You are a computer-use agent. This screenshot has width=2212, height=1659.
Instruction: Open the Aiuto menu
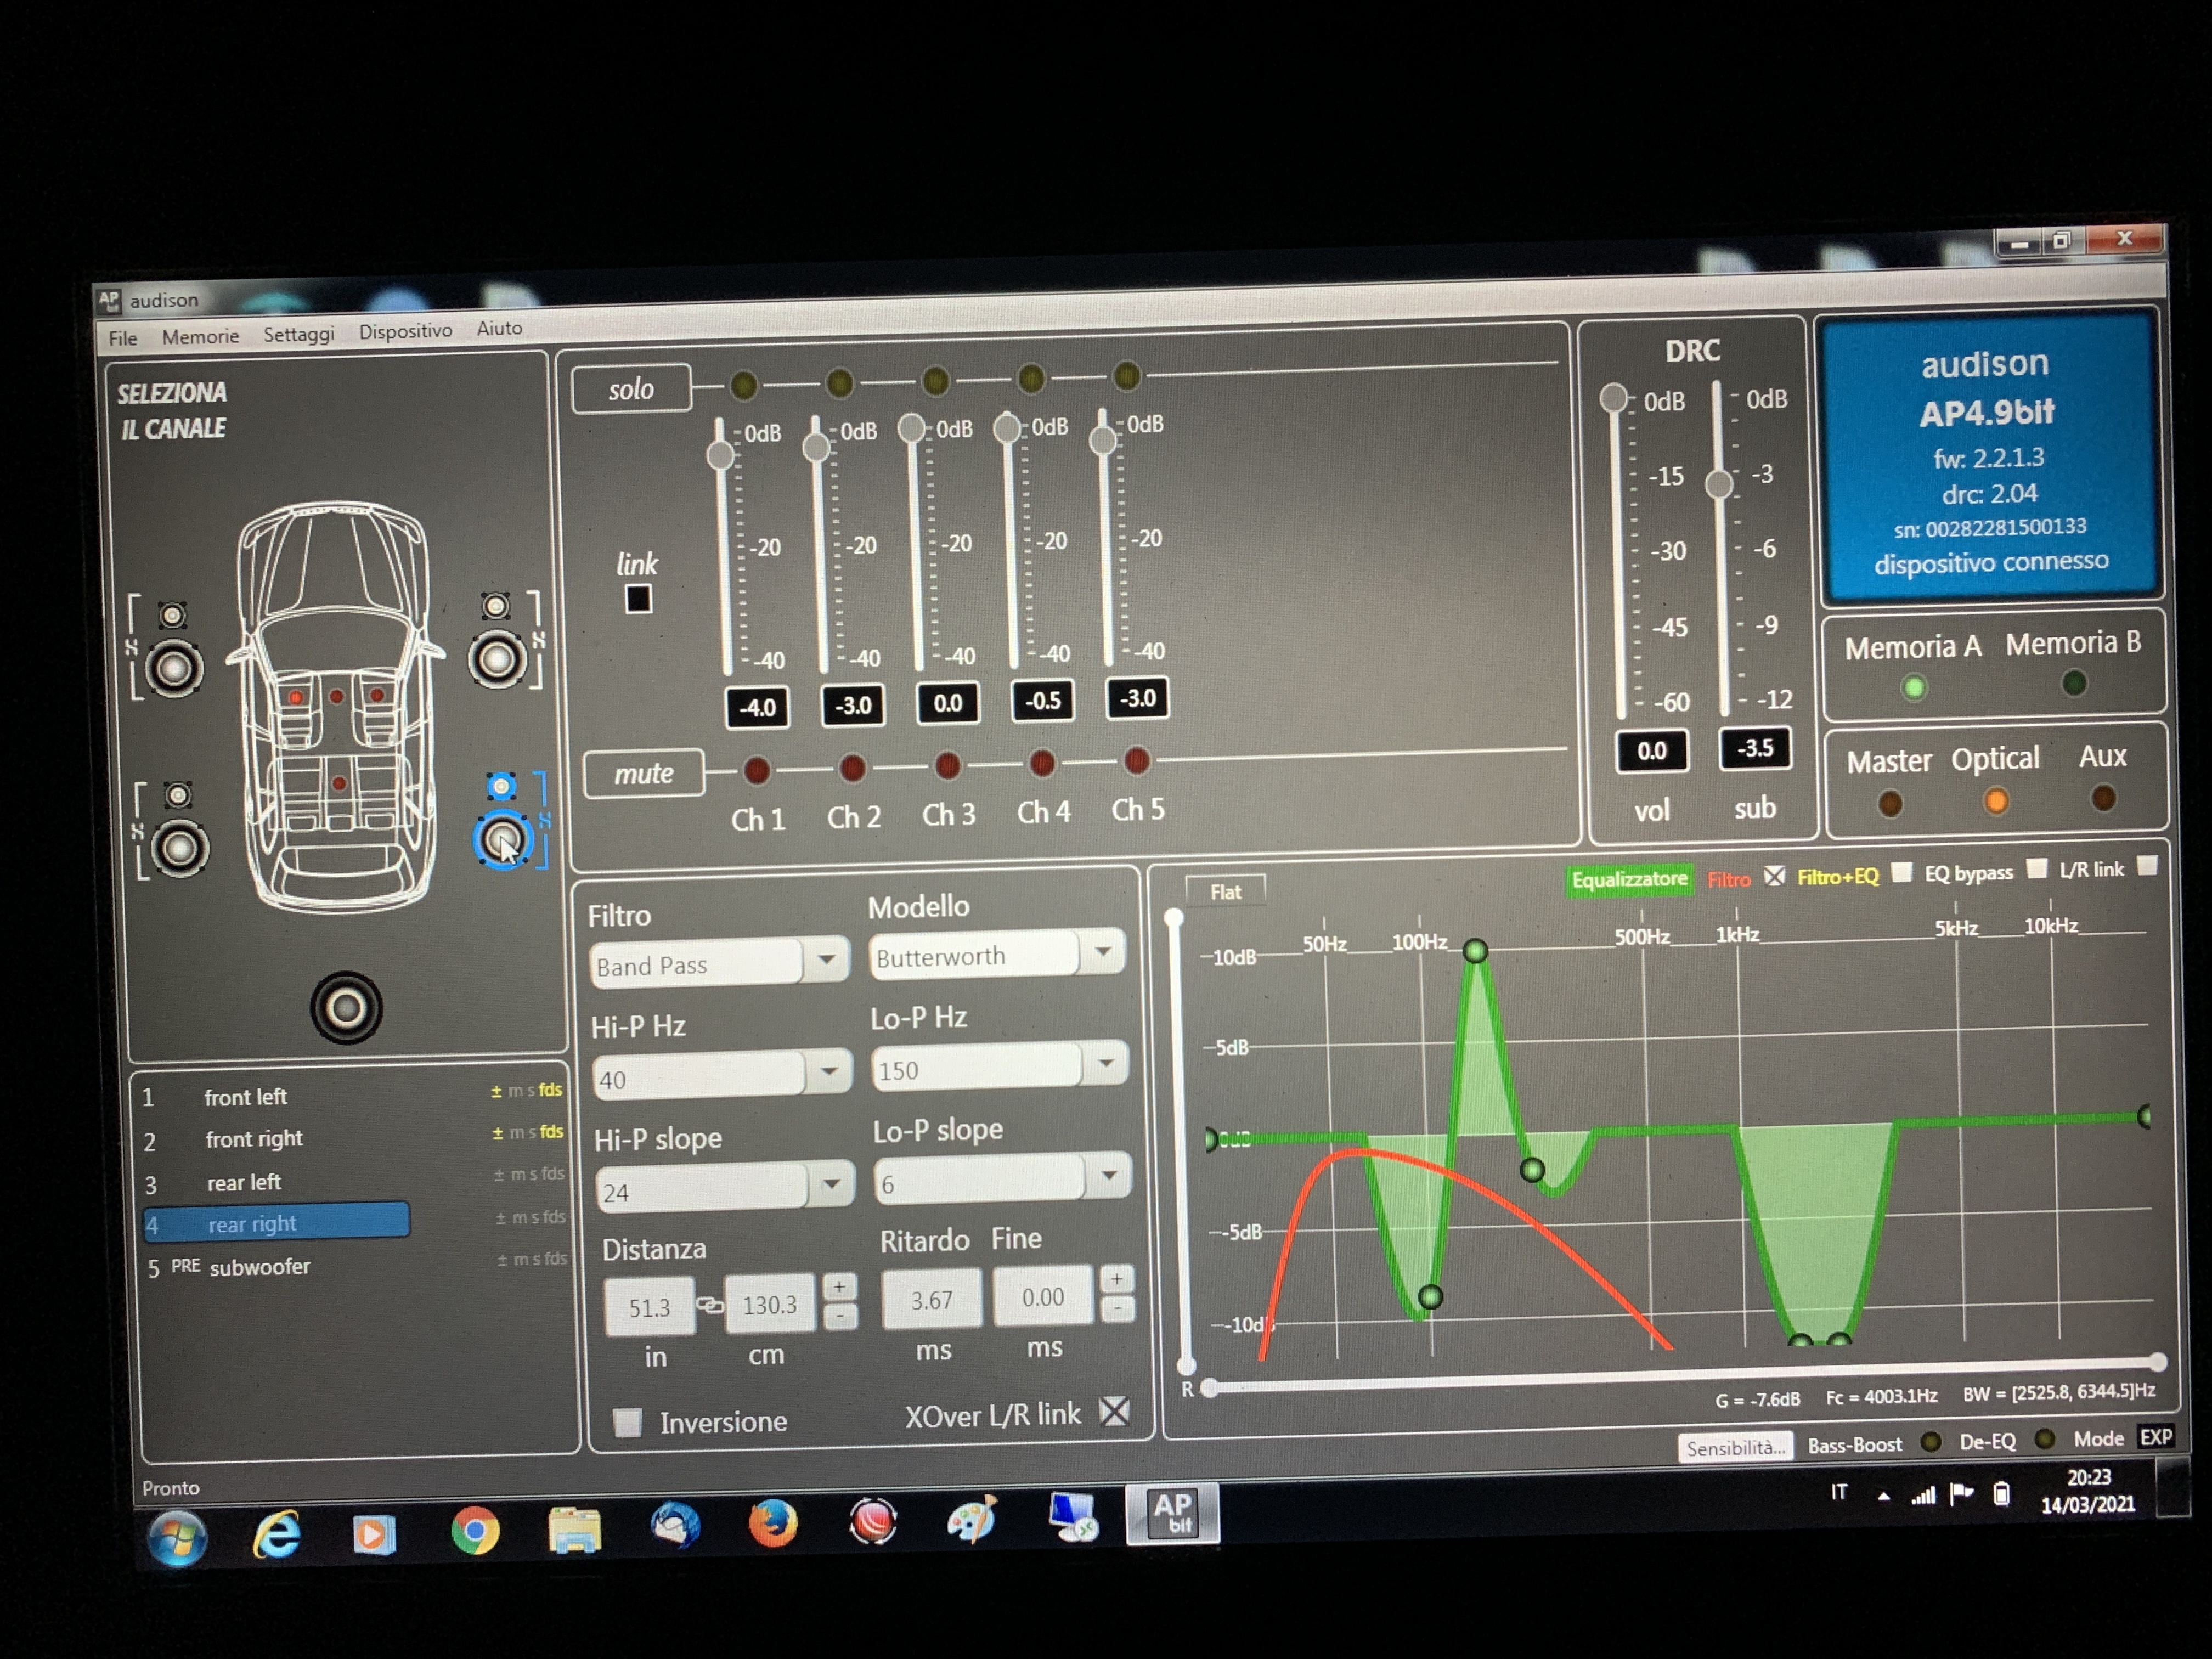[x=499, y=328]
